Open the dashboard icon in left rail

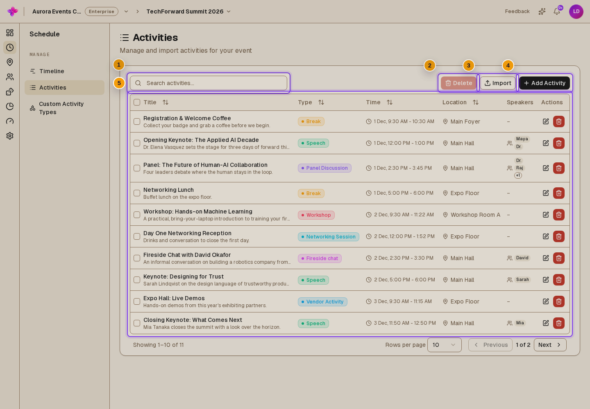coord(10,33)
